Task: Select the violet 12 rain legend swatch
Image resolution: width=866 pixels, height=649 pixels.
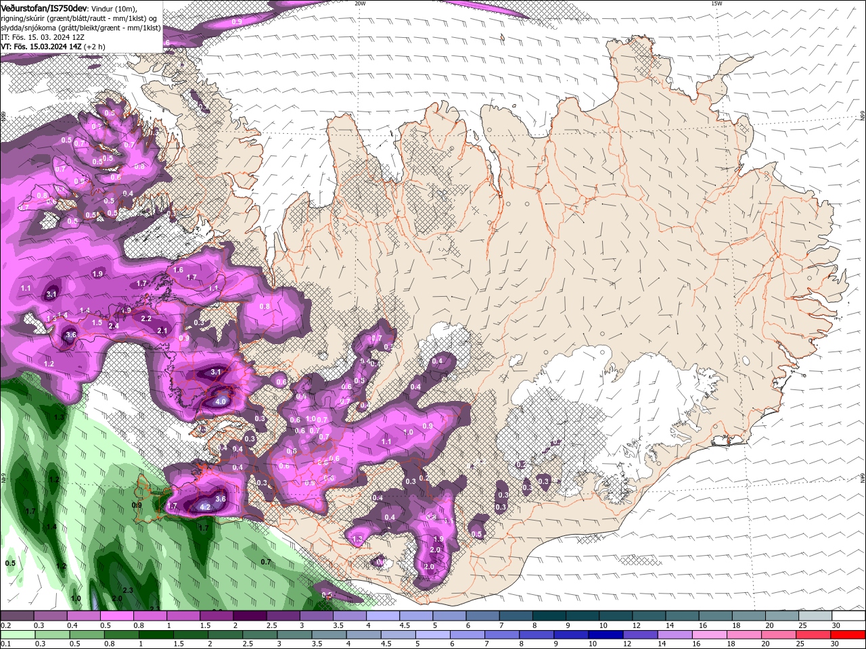Action: tap(640, 635)
